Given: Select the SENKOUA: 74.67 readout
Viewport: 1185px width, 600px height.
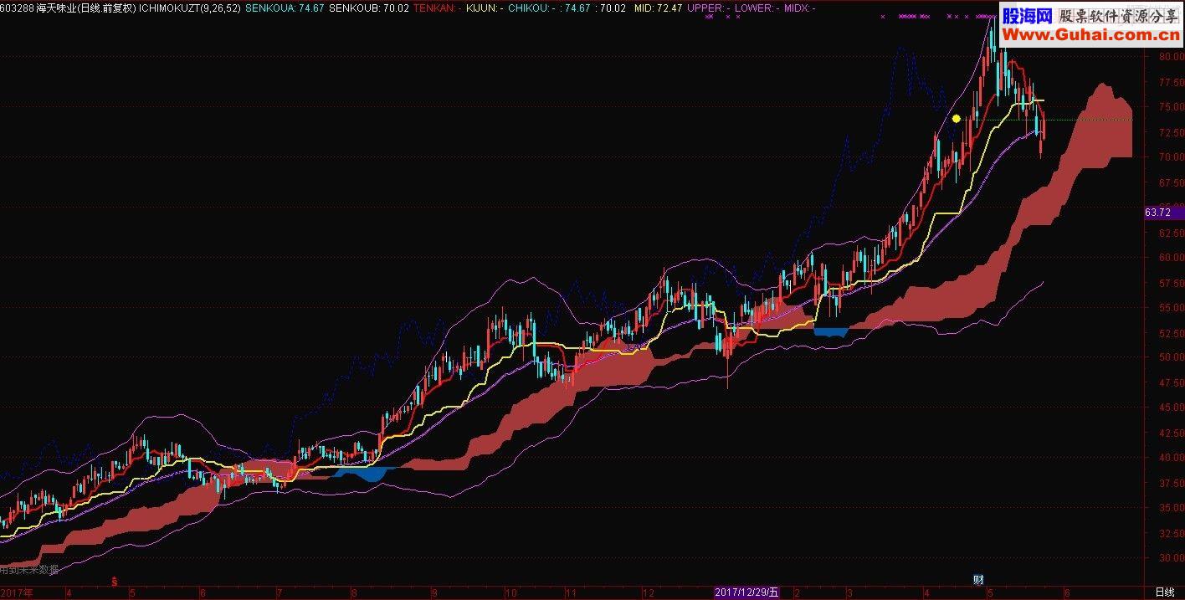Looking at the screenshot, I should (285, 8).
